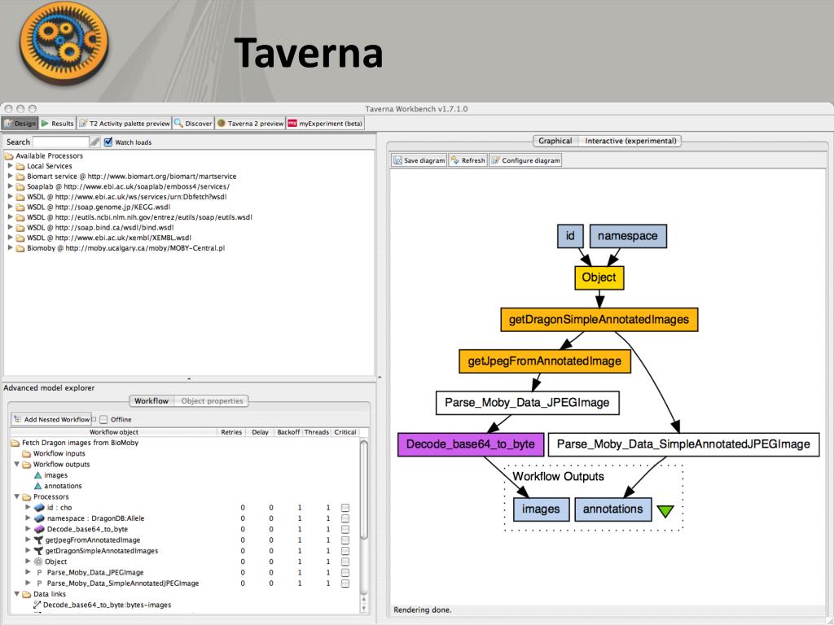Viewport: 834px width, 625px height.
Task: Click the Save diagram icon button
Action: [x=397, y=160]
